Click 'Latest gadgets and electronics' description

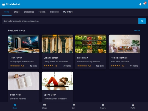point(22,62)
